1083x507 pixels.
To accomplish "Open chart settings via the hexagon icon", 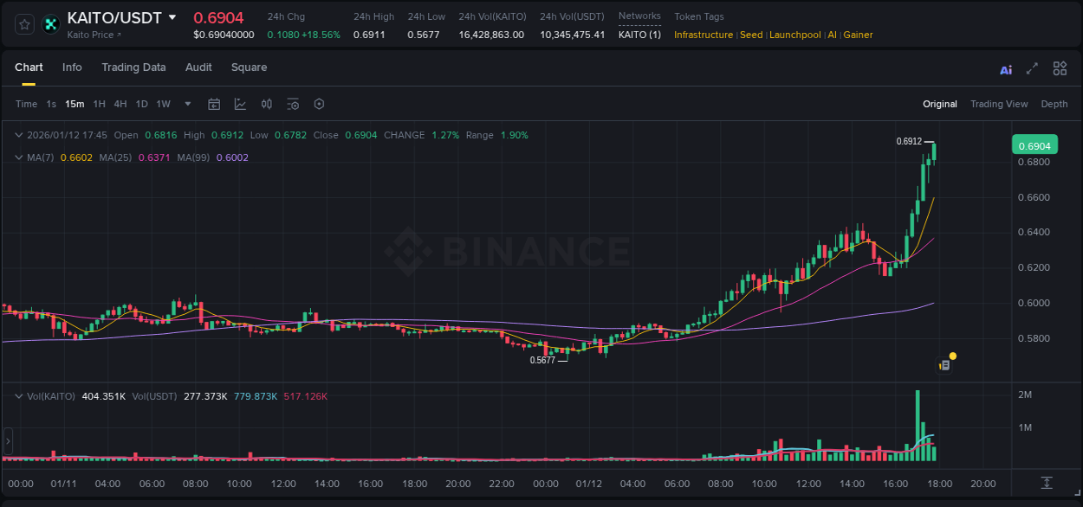I will pos(319,104).
